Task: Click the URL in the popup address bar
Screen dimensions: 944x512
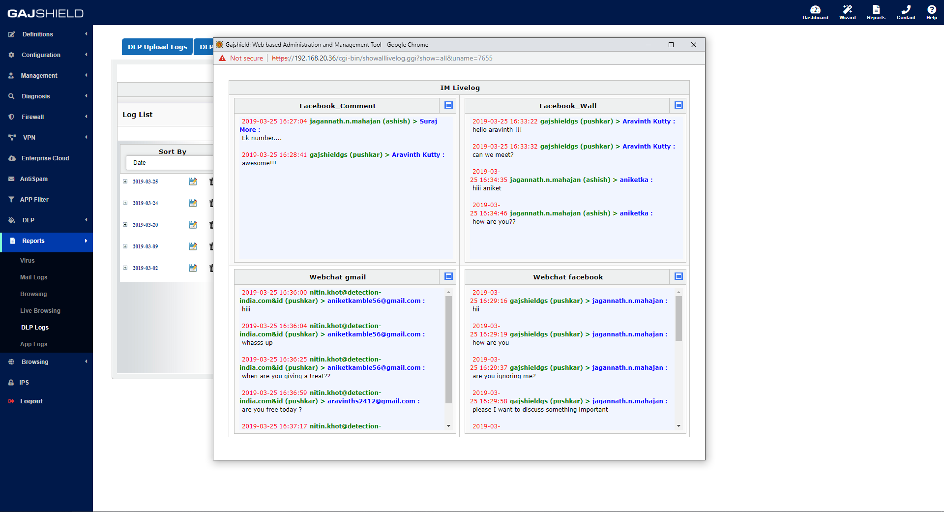Action: (382, 58)
